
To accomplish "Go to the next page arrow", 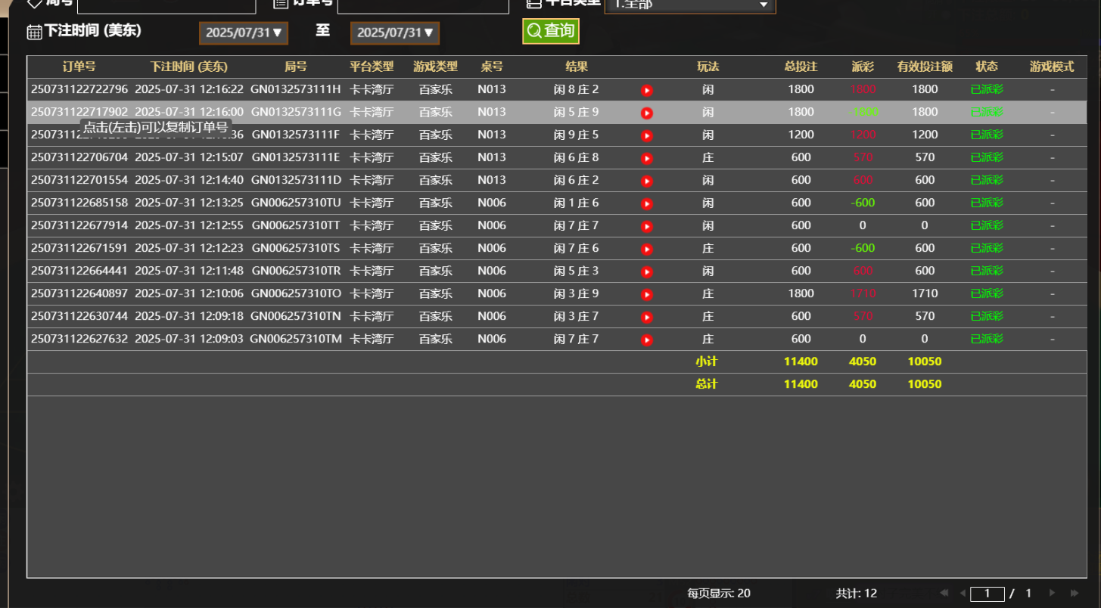I will click(1052, 594).
